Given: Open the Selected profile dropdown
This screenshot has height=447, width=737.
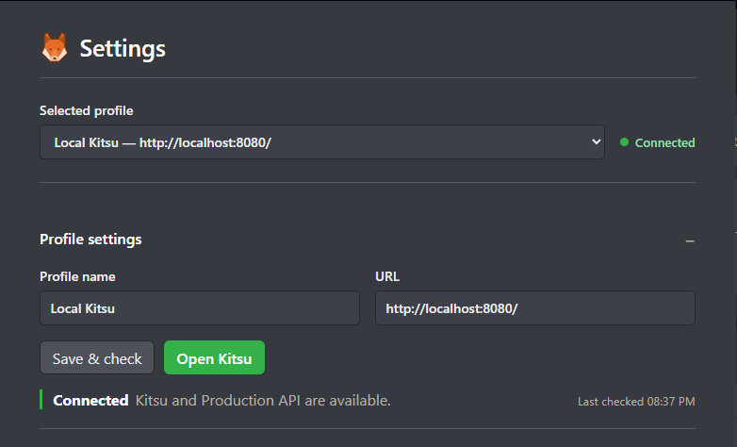Looking at the screenshot, I should pyautogui.click(x=322, y=142).
